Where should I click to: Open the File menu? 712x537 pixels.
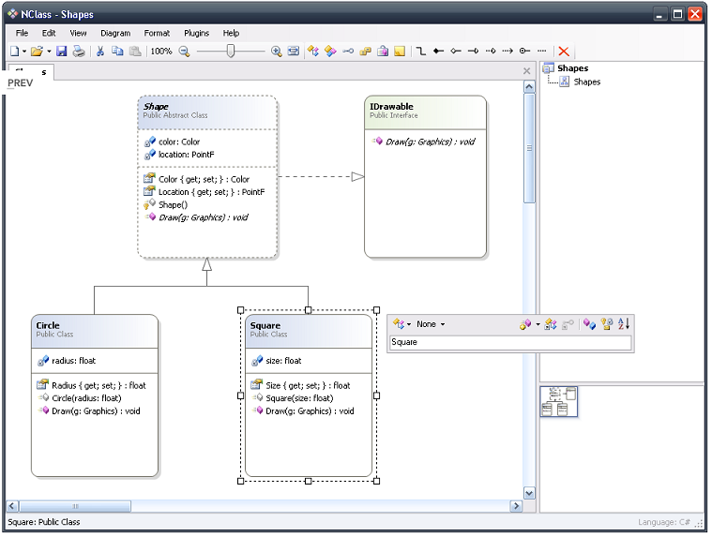(22, 33)
